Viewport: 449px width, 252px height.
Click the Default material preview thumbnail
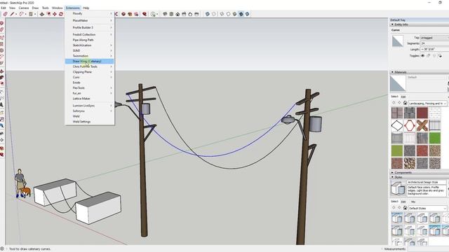click(398, 84)
